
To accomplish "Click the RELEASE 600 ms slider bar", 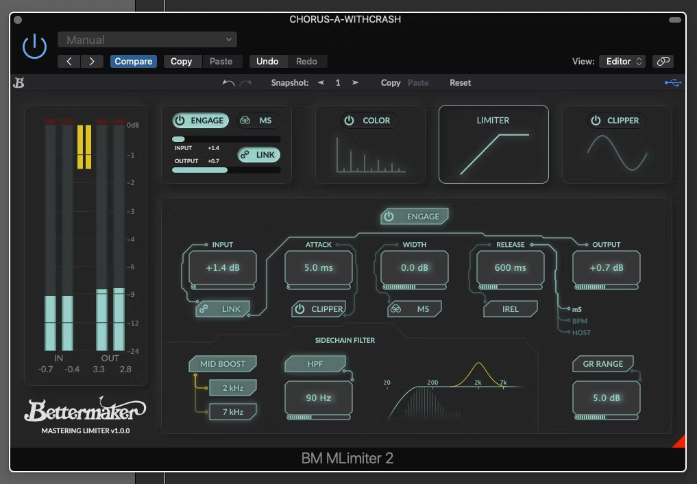I will click(511, 287).
